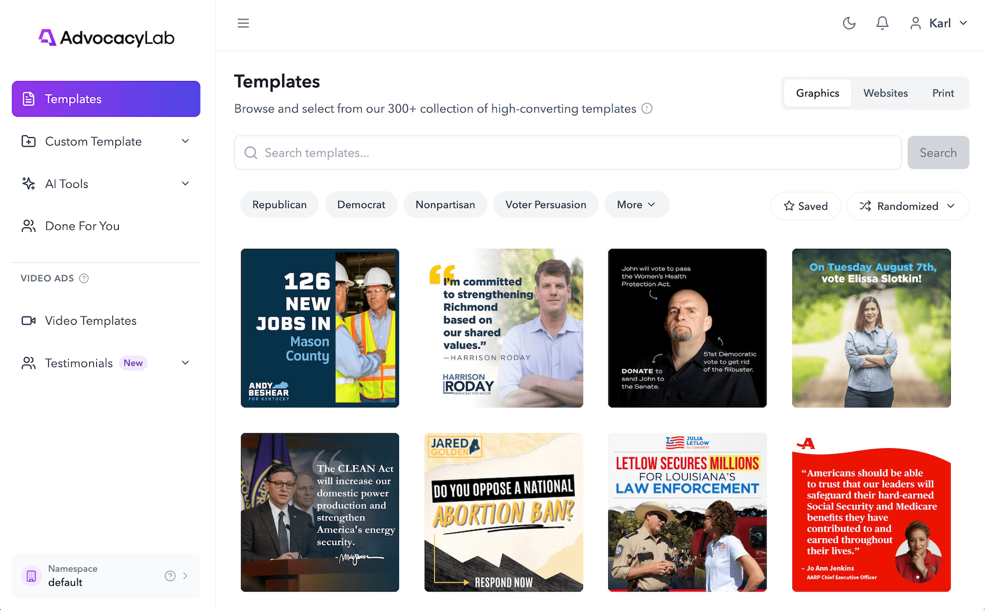This screenshot has width=985, height=610.
Task: Open notifications bell icon
Action: pos(882,23)
